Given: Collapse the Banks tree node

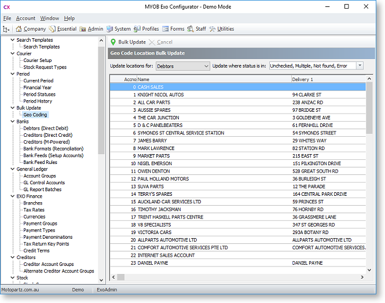Looking at the screenshot, I should point(12,122).
